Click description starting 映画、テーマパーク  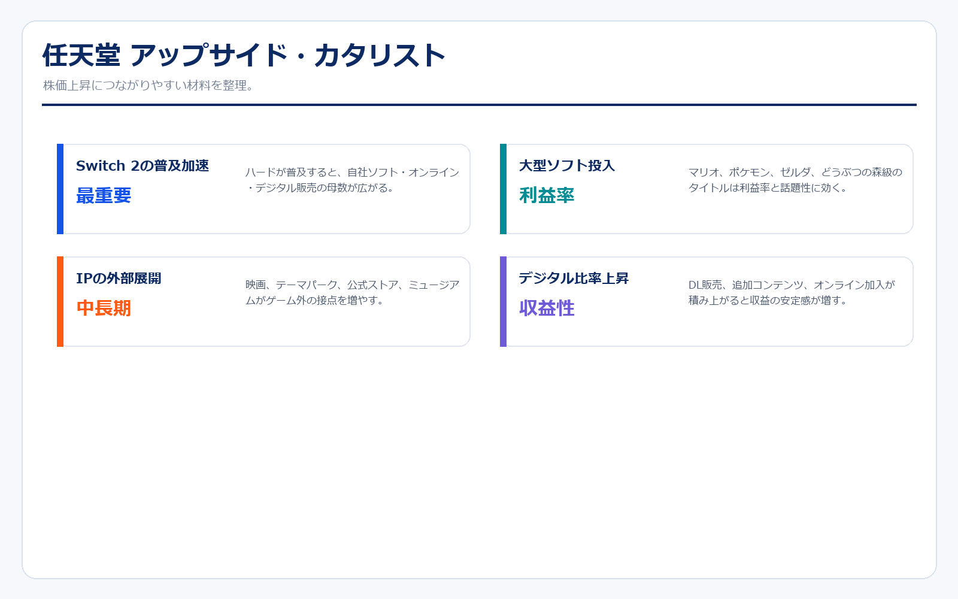tap(352, 293)
